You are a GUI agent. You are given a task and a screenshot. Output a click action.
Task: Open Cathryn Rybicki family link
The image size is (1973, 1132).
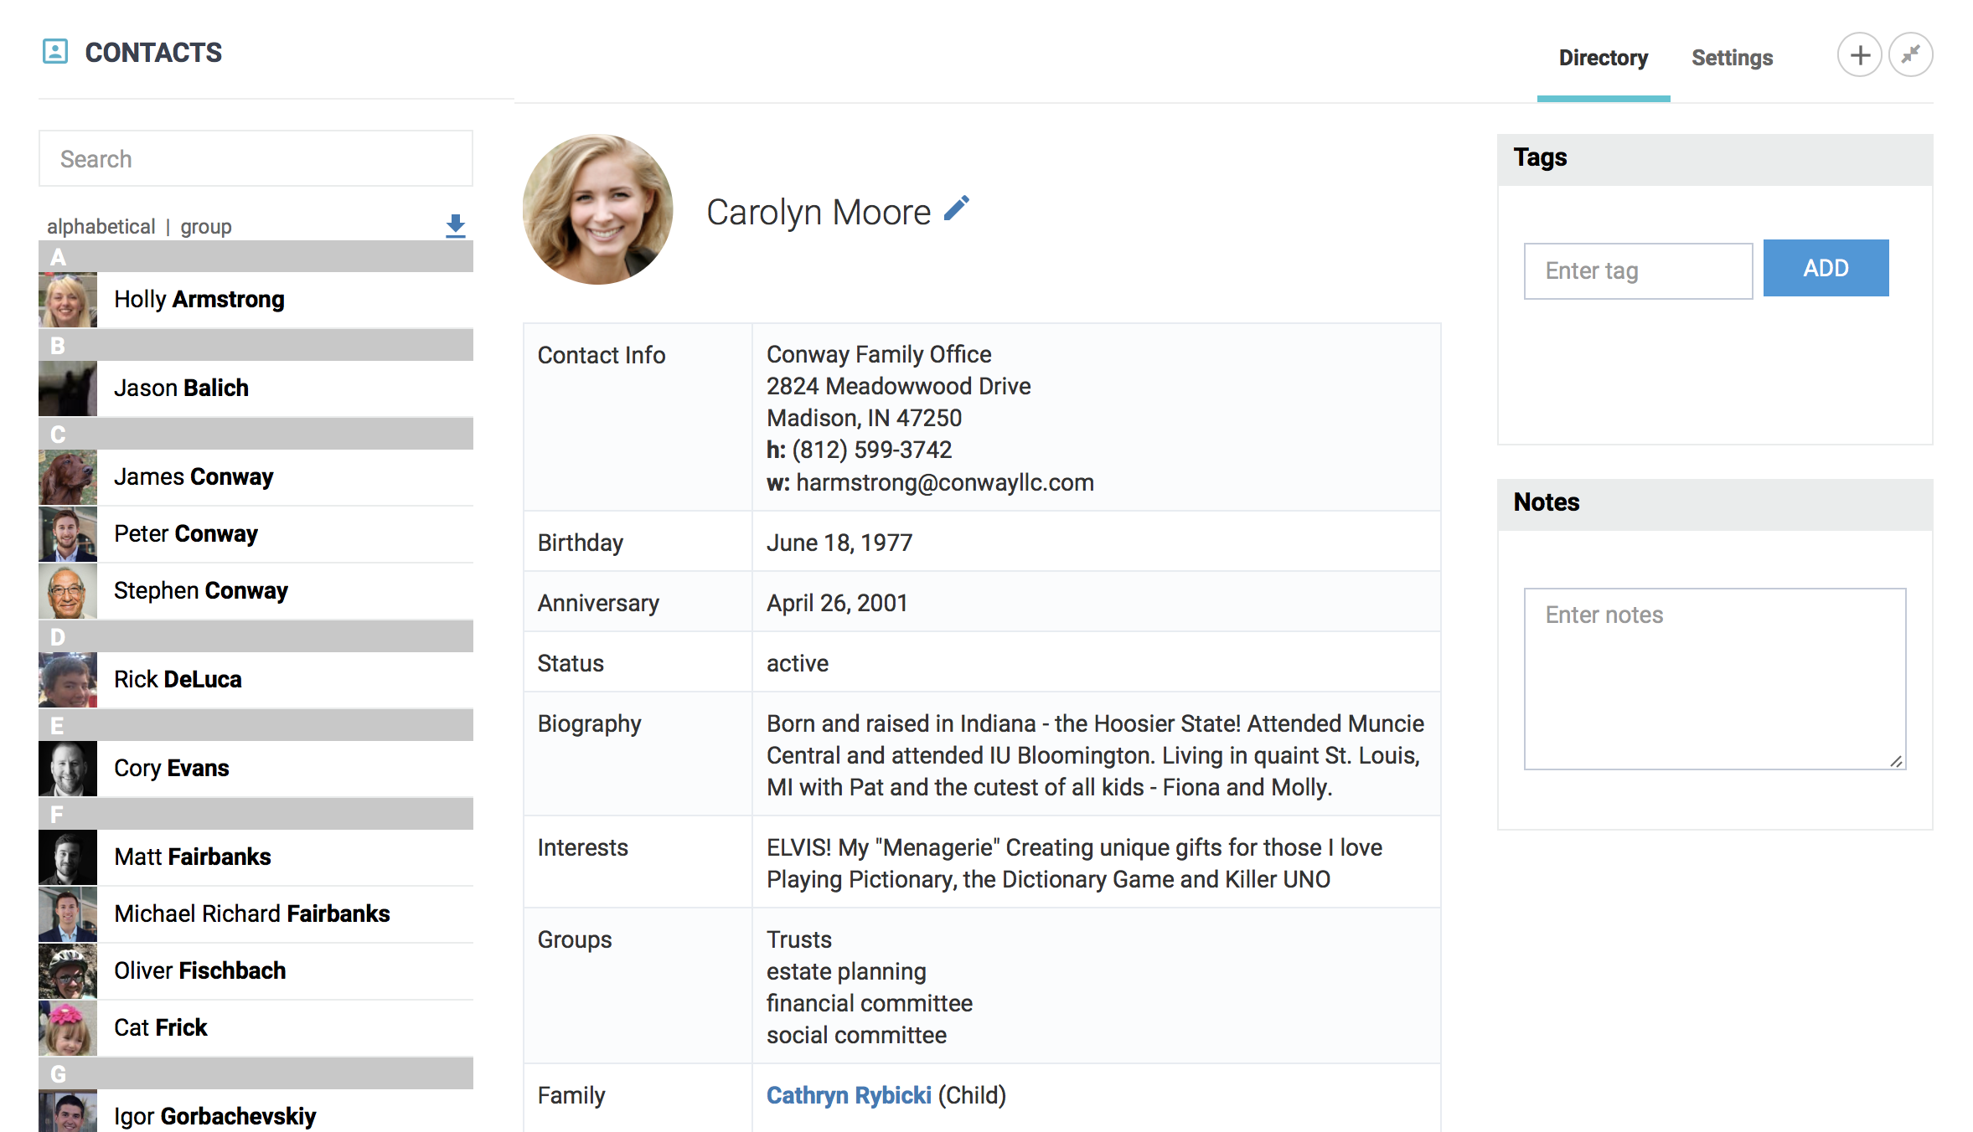pos(848,1095)
